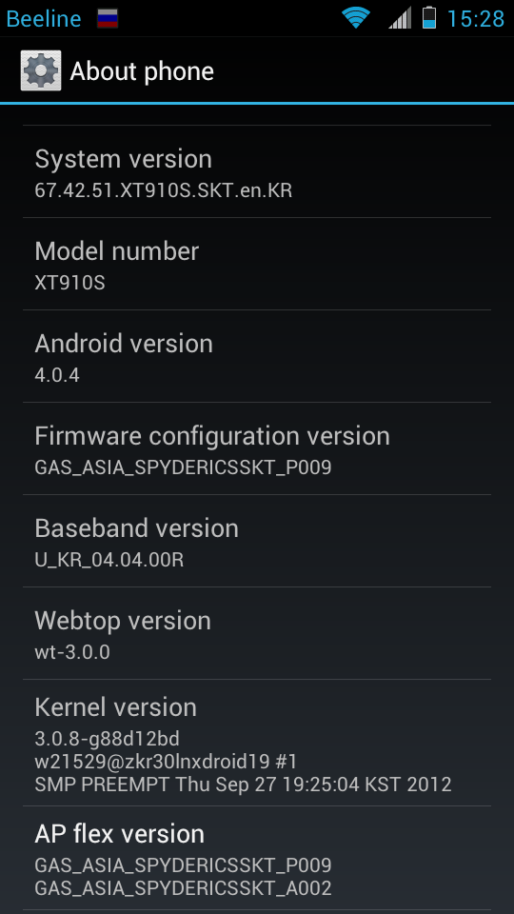Screen dimensions: 514x914
Task: Tap the Settings gear icon in header
Action: tap(41, 70)
